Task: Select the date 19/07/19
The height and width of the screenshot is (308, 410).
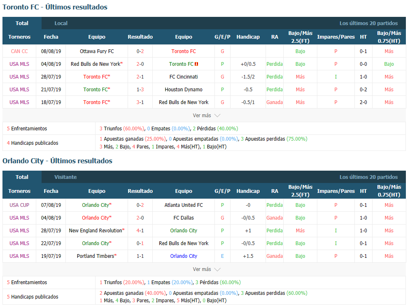Action: point(51,256)
